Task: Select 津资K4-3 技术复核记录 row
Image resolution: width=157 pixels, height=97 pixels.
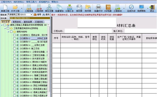Action: coord(32,59)
